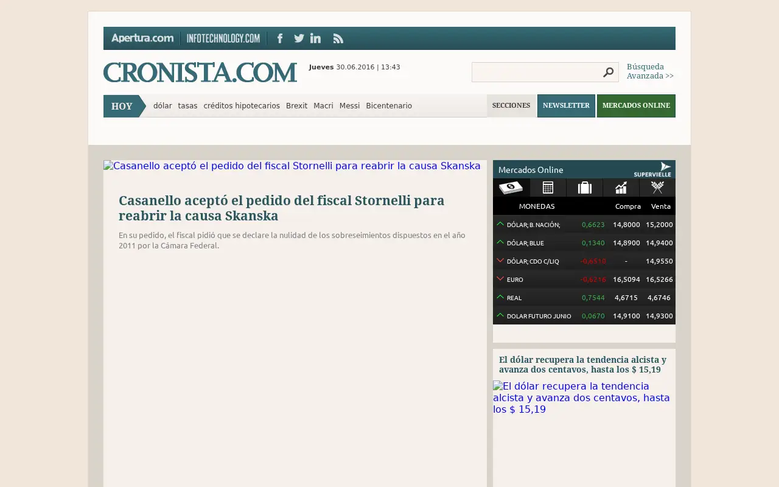Select the DÓLAR; BLUE row label
This screenshot has height=487, width=779.
click(x=525, y=243)
